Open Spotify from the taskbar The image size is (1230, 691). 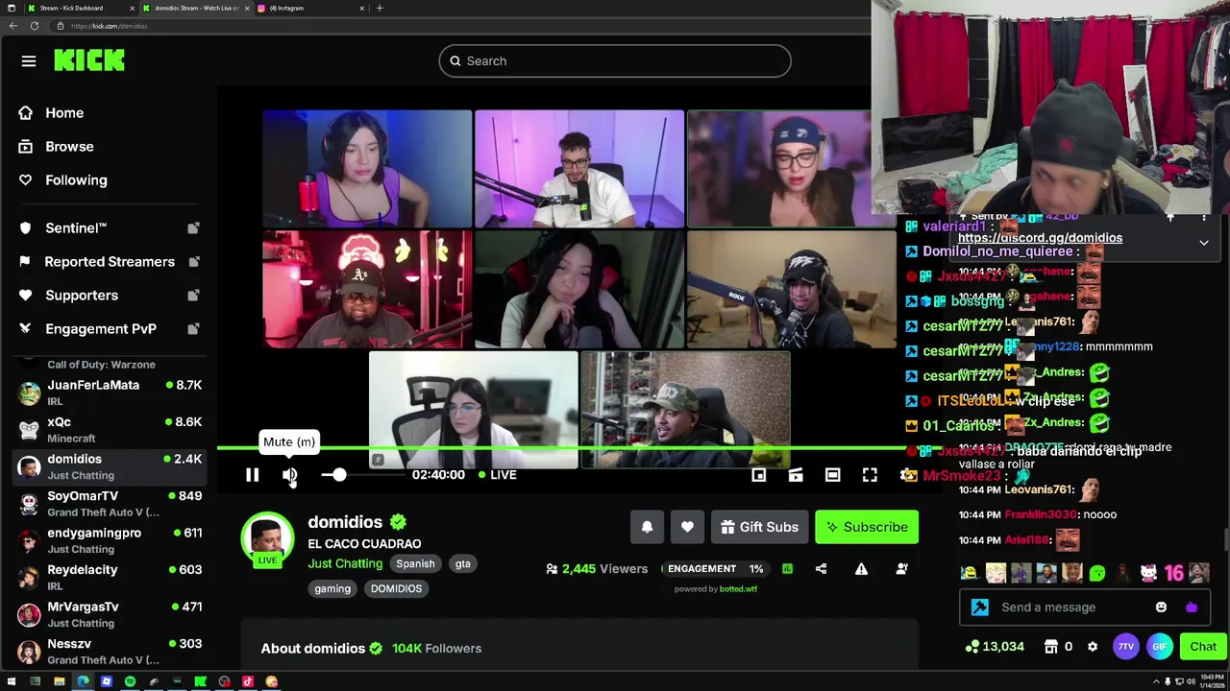[130, 682]
